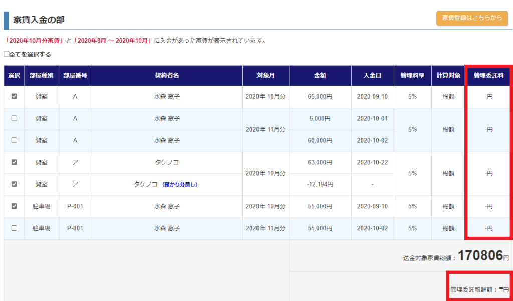Image resolution: width=513 pixels, height=301 pixels.
Task: Click the 170806 remittance total amount
Action: pos(480,256)
